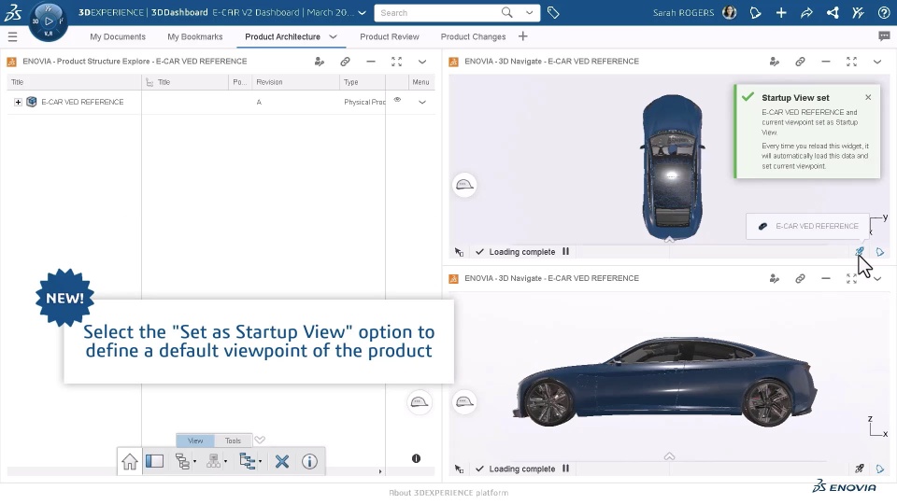This screenshot has height=504, width=897.
Task: Open the search options dropdown arrow
Action: click(530, 12)
